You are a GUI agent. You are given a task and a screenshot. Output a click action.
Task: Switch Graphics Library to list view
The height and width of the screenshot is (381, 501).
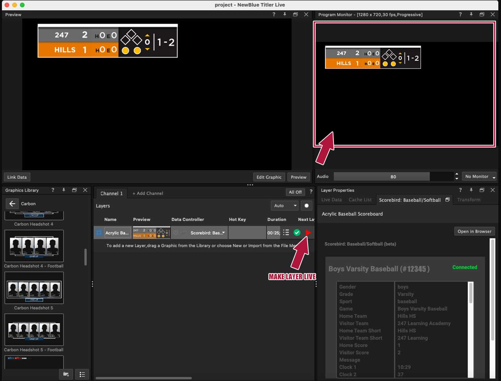pos(82,375)
